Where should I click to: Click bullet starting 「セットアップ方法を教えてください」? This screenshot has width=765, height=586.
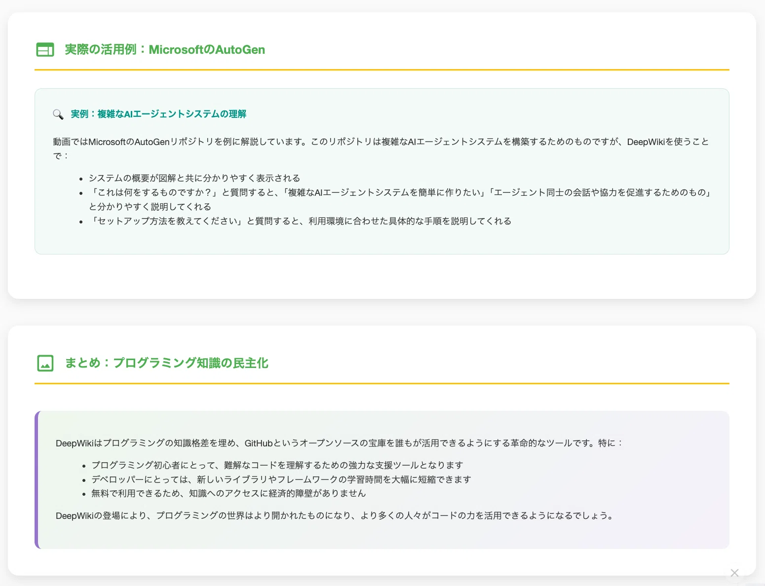[x=300, y=221]
